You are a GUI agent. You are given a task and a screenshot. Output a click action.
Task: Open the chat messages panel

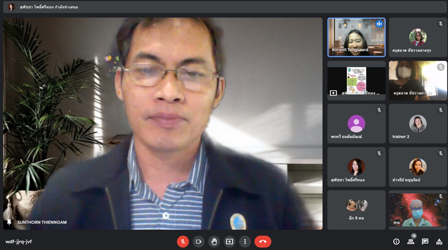coord(425,241)
